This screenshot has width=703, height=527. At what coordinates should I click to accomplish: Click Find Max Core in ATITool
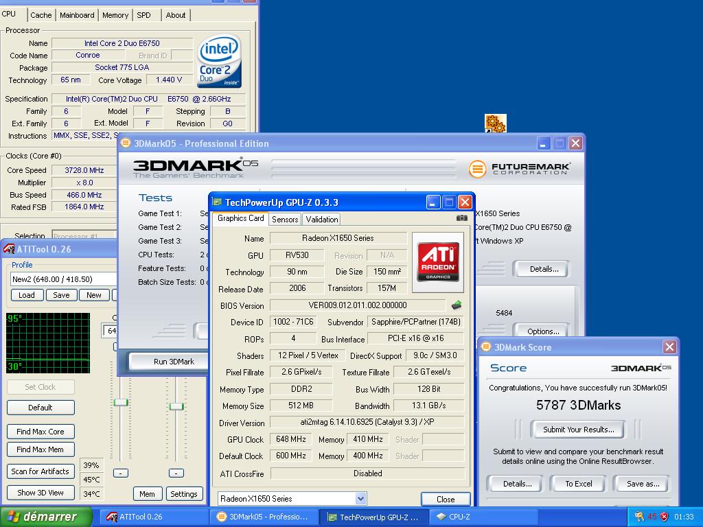tap(41, 432)
